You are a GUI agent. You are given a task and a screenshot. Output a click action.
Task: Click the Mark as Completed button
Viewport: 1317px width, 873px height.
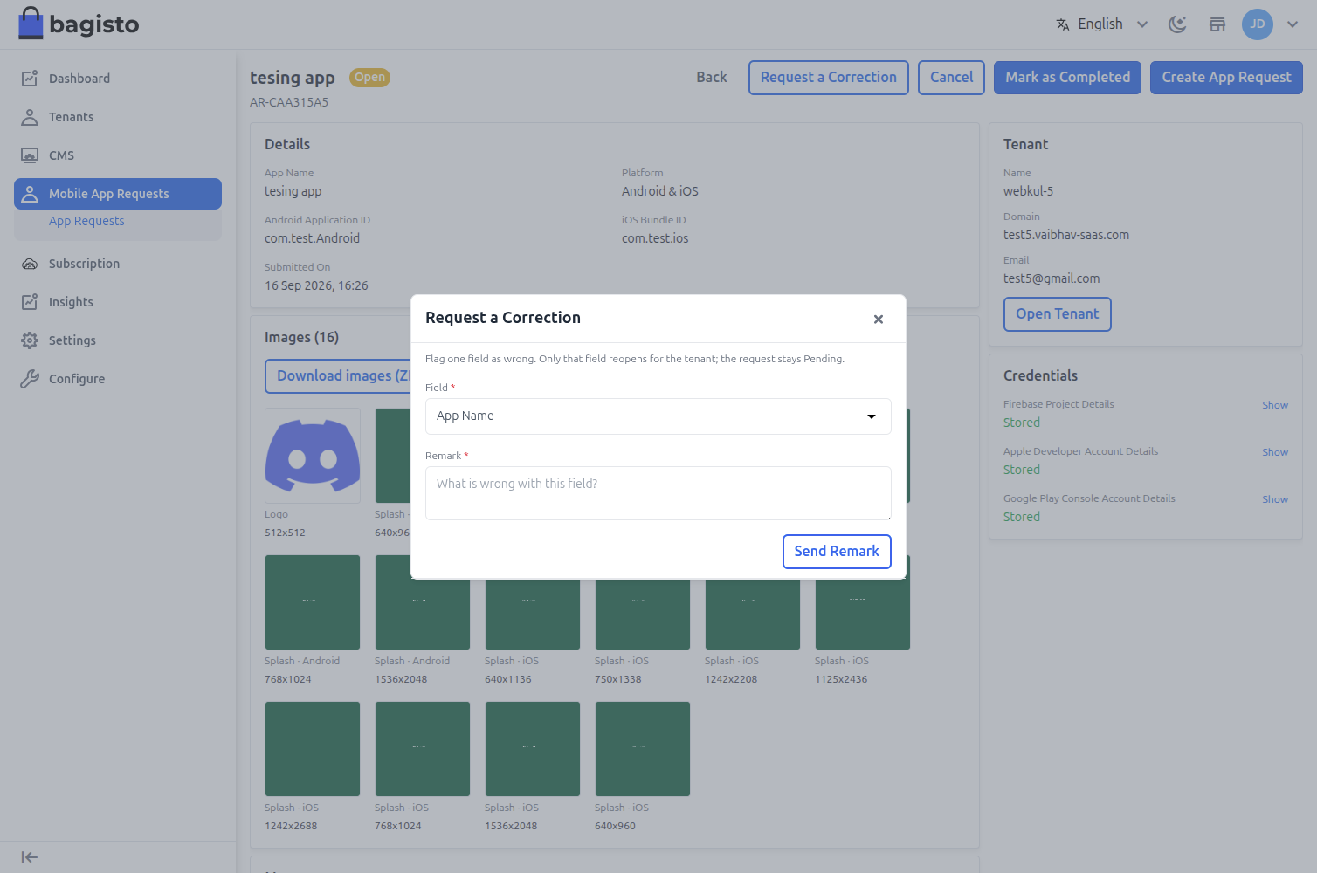[x=1067, y=78]
